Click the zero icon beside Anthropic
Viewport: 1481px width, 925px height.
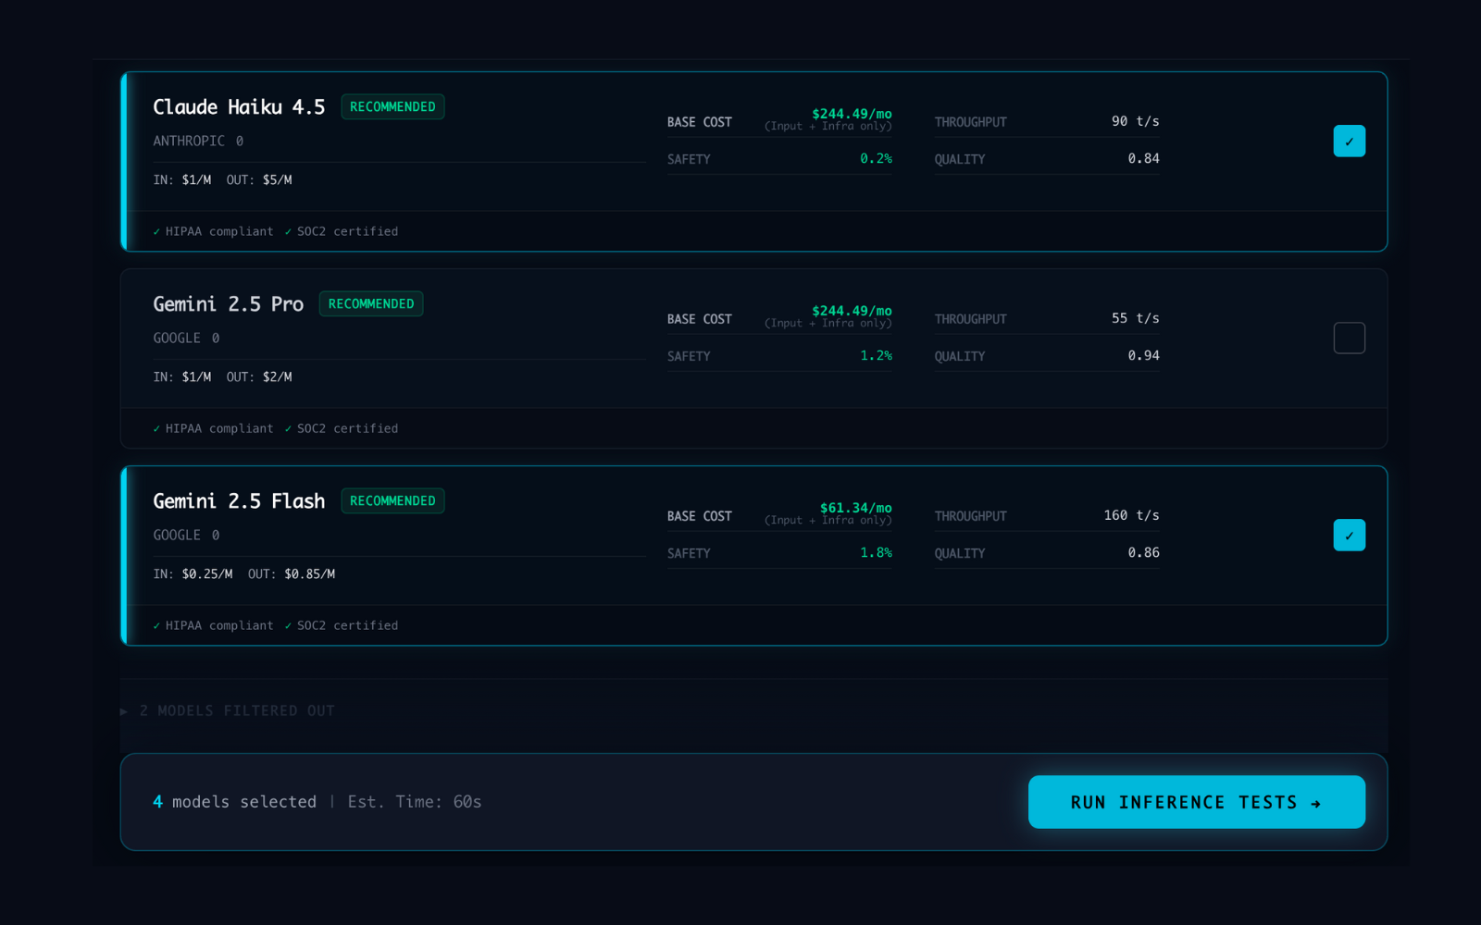[240, 142]
